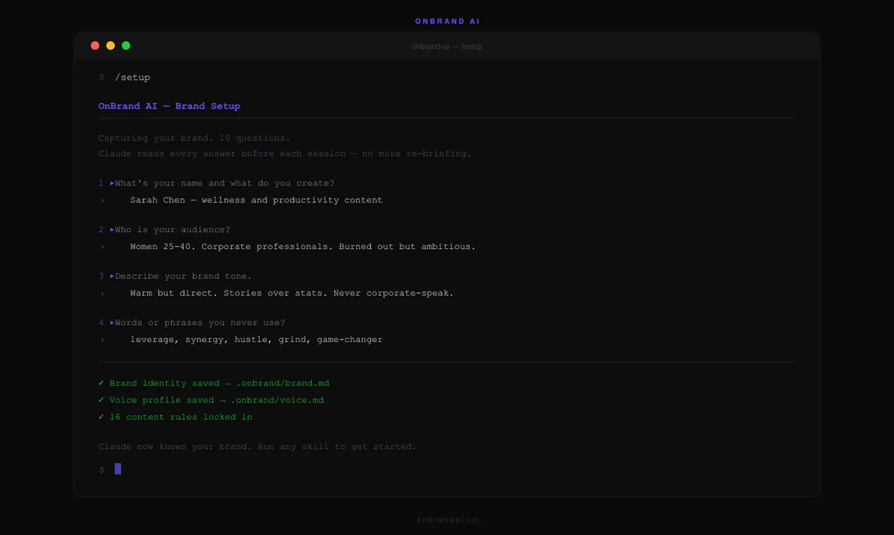Click the '/setup' command text
Viewport: 894px width, 535px height.
[132, 77]
